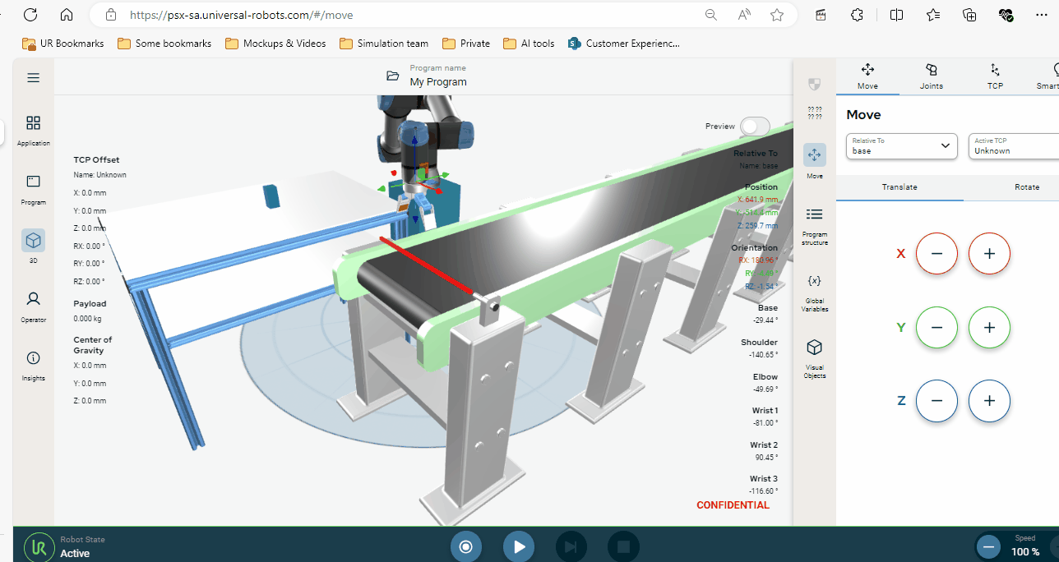
Task: Step to next program node
Action: 571,546
